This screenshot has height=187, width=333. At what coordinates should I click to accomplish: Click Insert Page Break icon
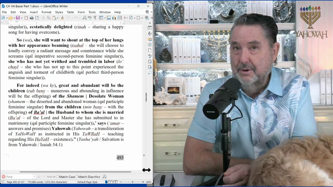point(126,18)
